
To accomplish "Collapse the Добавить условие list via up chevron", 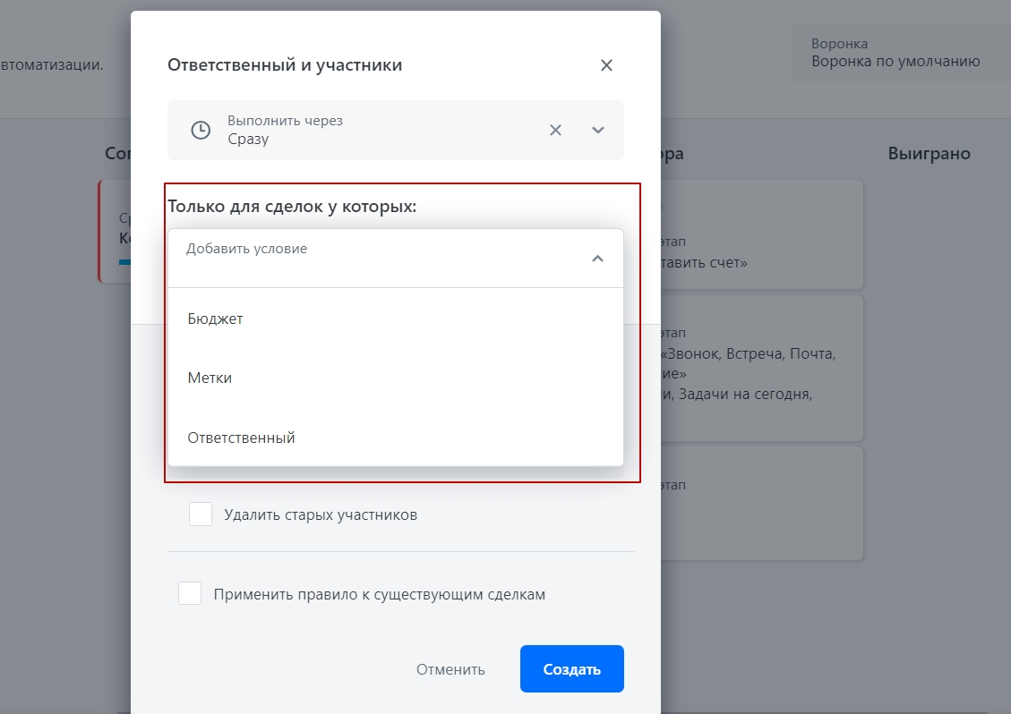I will tap(597, 259).
